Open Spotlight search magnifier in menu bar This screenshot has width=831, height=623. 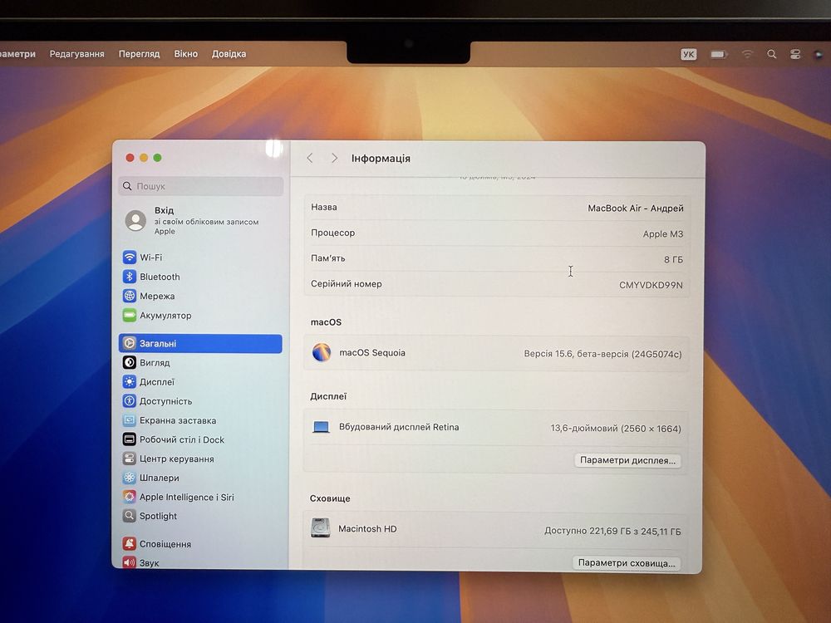pyautogui.click(x=772, y=54)
